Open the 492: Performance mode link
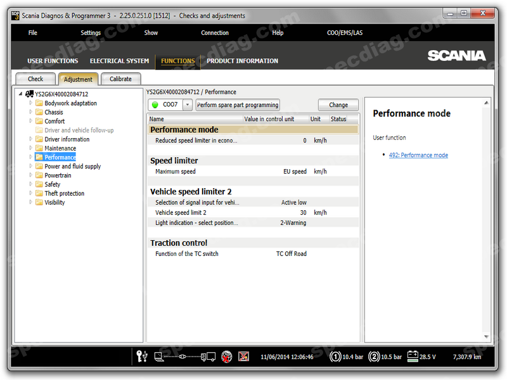507x380 pixels. [418, 155]
